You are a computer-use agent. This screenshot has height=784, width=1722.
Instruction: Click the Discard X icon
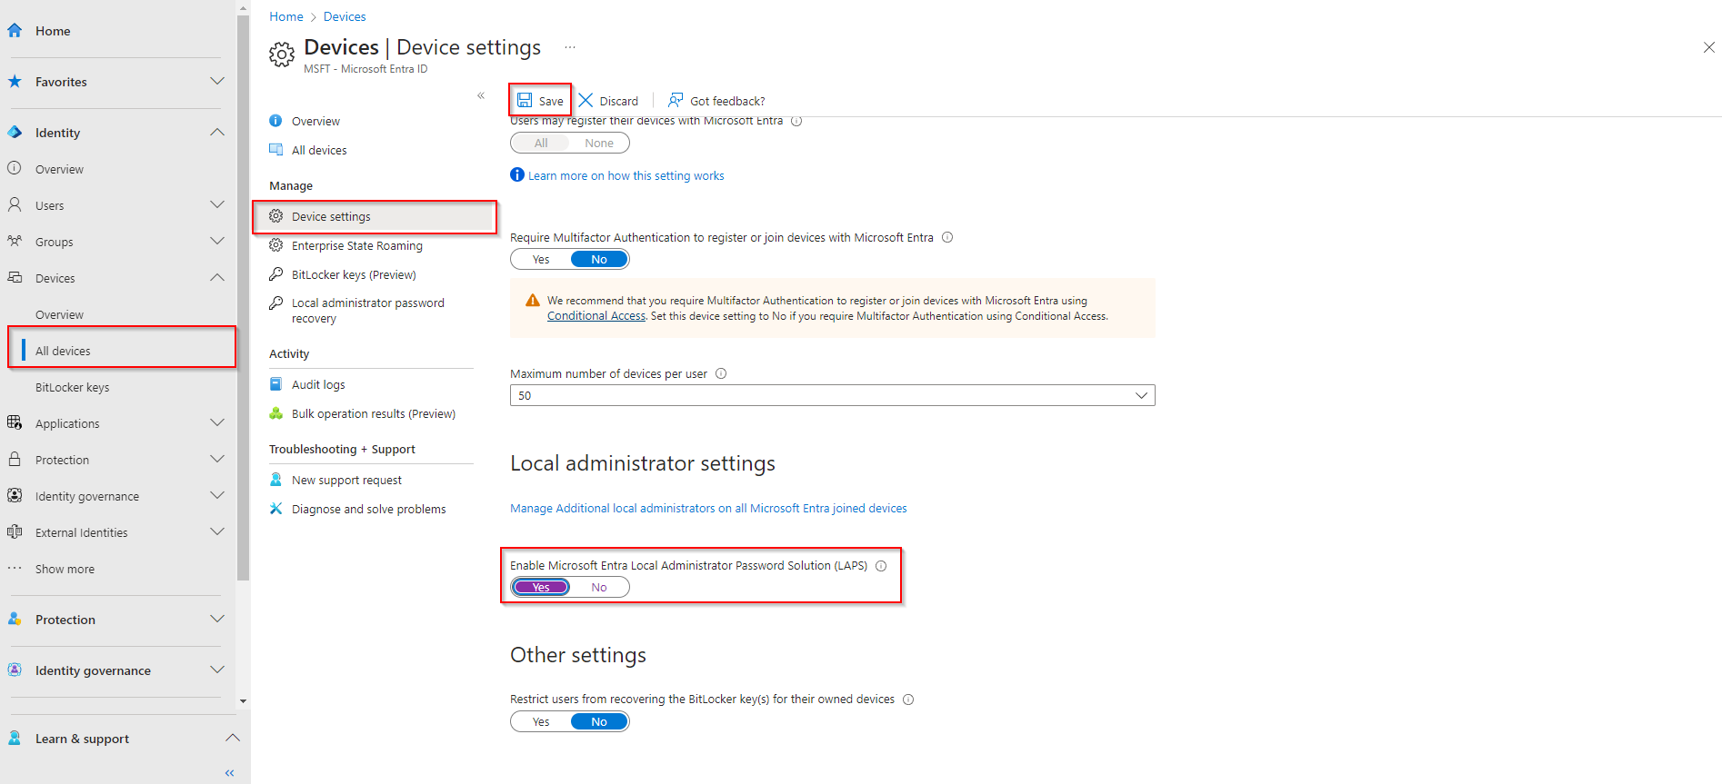pos(586,100)
